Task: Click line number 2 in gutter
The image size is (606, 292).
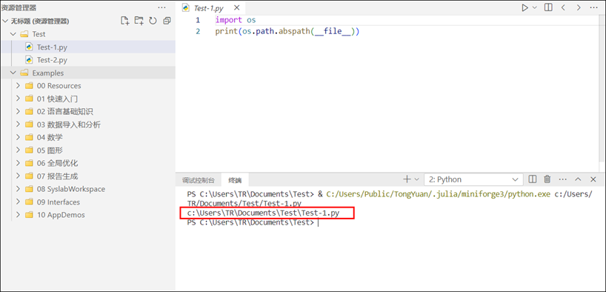Action: click(198, 31)
